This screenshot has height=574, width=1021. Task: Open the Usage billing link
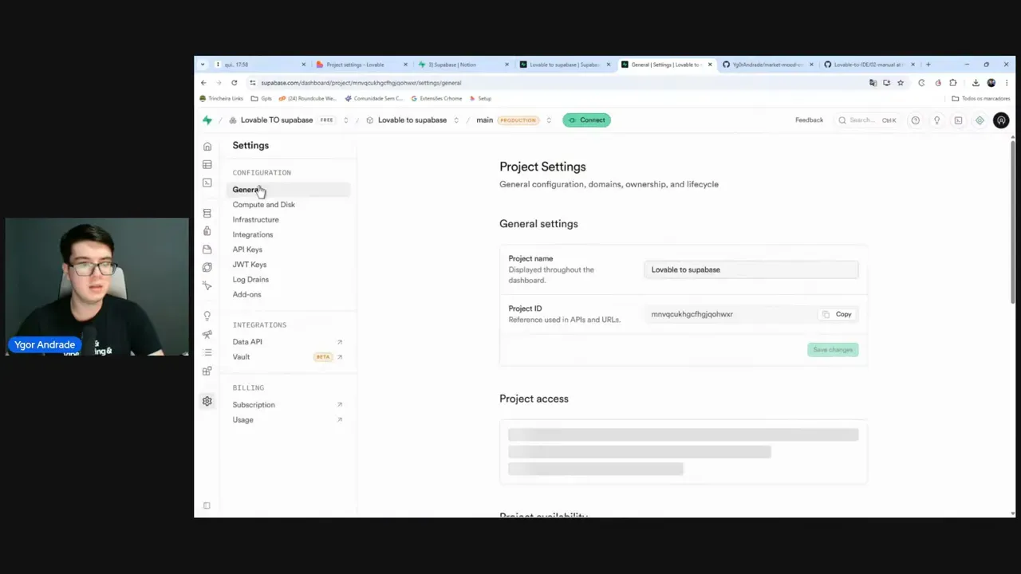coord(287,420)
